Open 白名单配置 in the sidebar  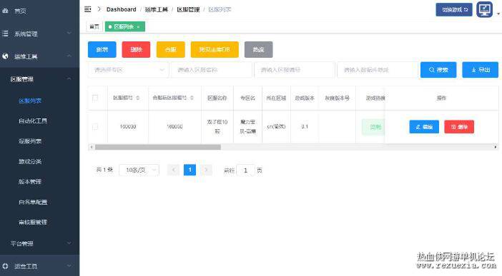point(33,202)
